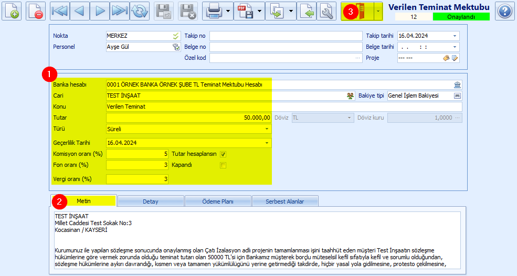Go to the next record
This screenshot has height=276, width=517.
click(x=100, y=11)
